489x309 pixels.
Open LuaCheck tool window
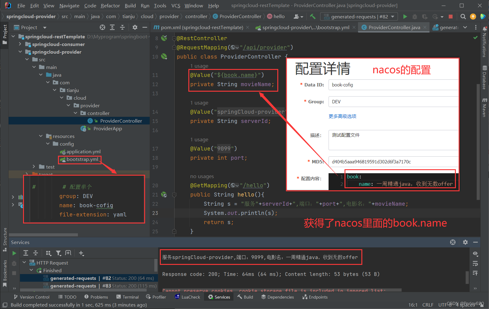[187, 297]
